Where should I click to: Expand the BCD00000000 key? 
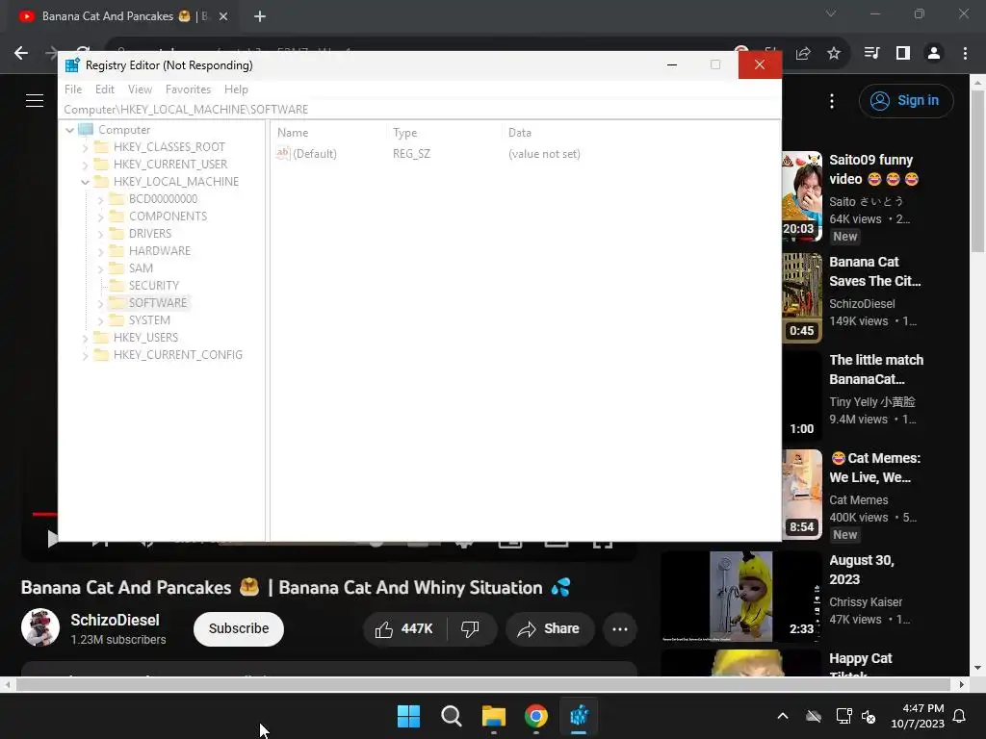(x=100, y=199)
